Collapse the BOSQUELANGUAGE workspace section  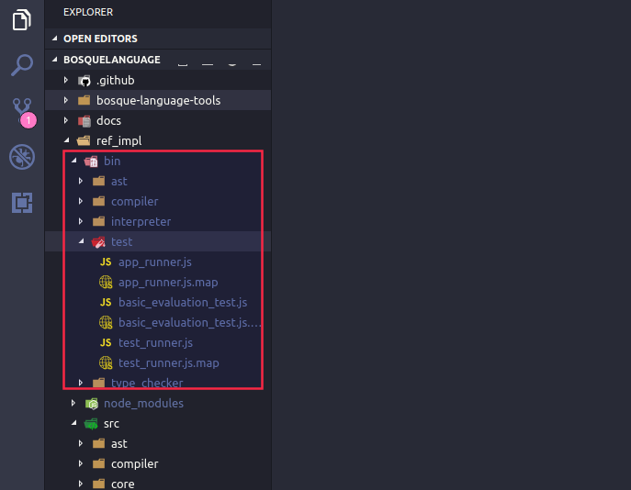click(55, 60)
